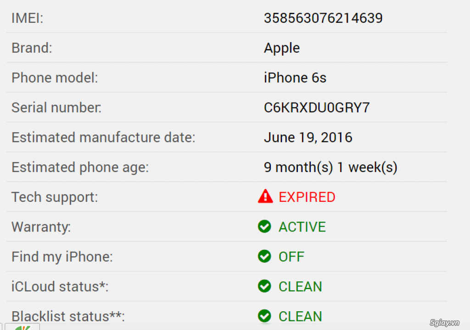Image resolution: width=470 pixels, height=330 pixels.
Task: Click the CLEAN text for Blacklist status
Action: tap(300, 316)
